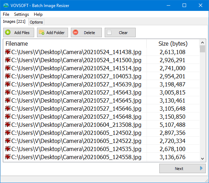Image resolution: width=209 pixels, height=183 pixels.
Task: Select the row for 20210527_145643.jpg
Action: 102,92
